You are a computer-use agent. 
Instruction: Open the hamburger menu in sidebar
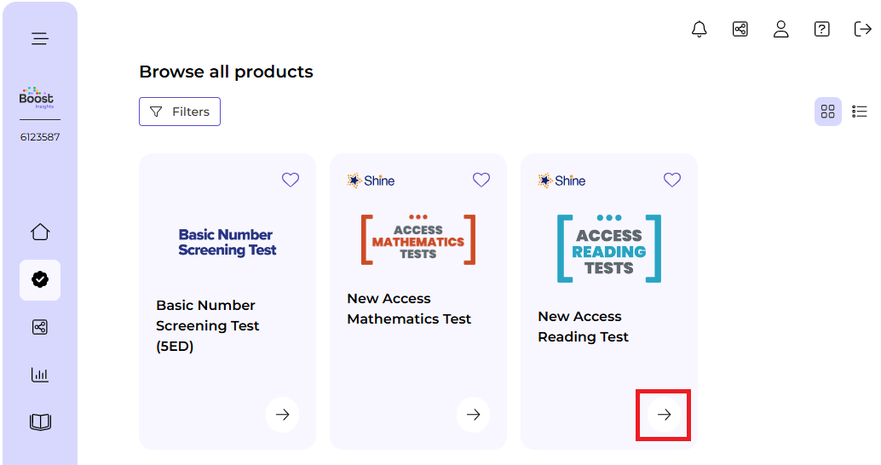[40, 38]
